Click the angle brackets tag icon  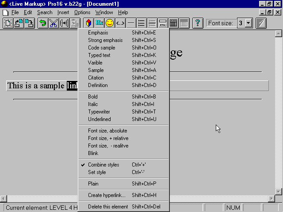pos(120,23)
